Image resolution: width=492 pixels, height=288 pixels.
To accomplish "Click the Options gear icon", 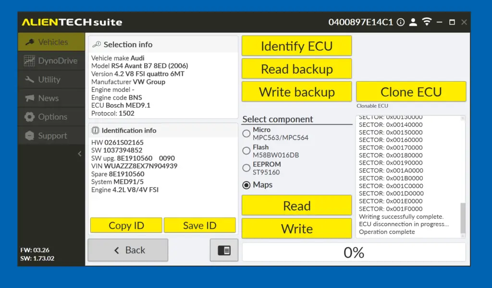I will click(x=29, y=117).
